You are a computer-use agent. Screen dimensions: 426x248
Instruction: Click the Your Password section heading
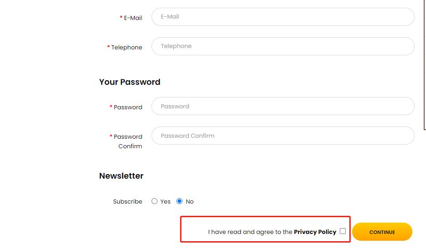130,82
